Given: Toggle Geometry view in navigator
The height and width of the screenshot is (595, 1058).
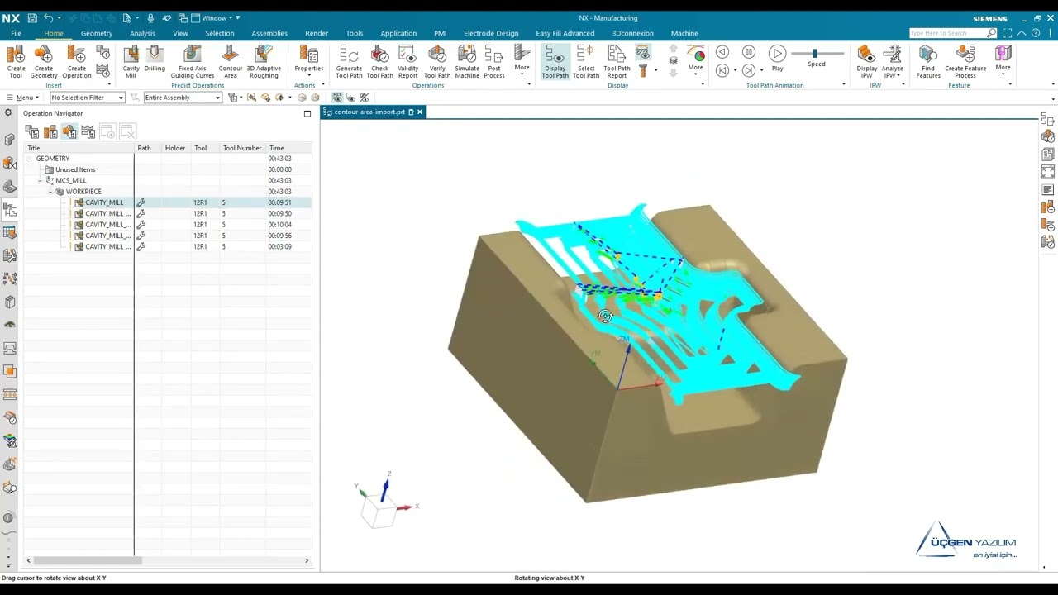Looking at the screenshot, I should pos(69,131).
